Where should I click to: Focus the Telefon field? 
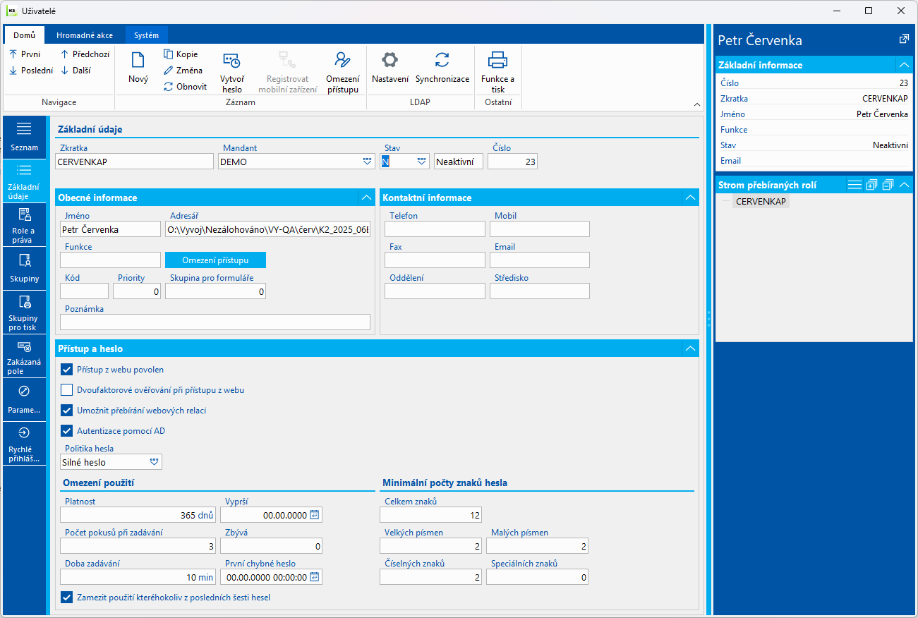tap(435, 229)
